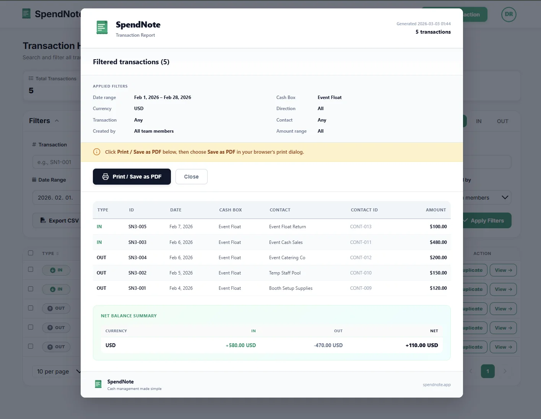Click the info icon in the yellow notice banner
Image resolution: width=541 pixels, height=419 pixels.
pyautogui.click(x=97, y=152)
